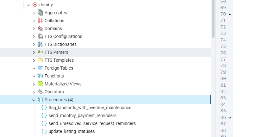Click the object browser vertical scrollbar
This screenshot has height=137, width=269.
click(213, 19)
